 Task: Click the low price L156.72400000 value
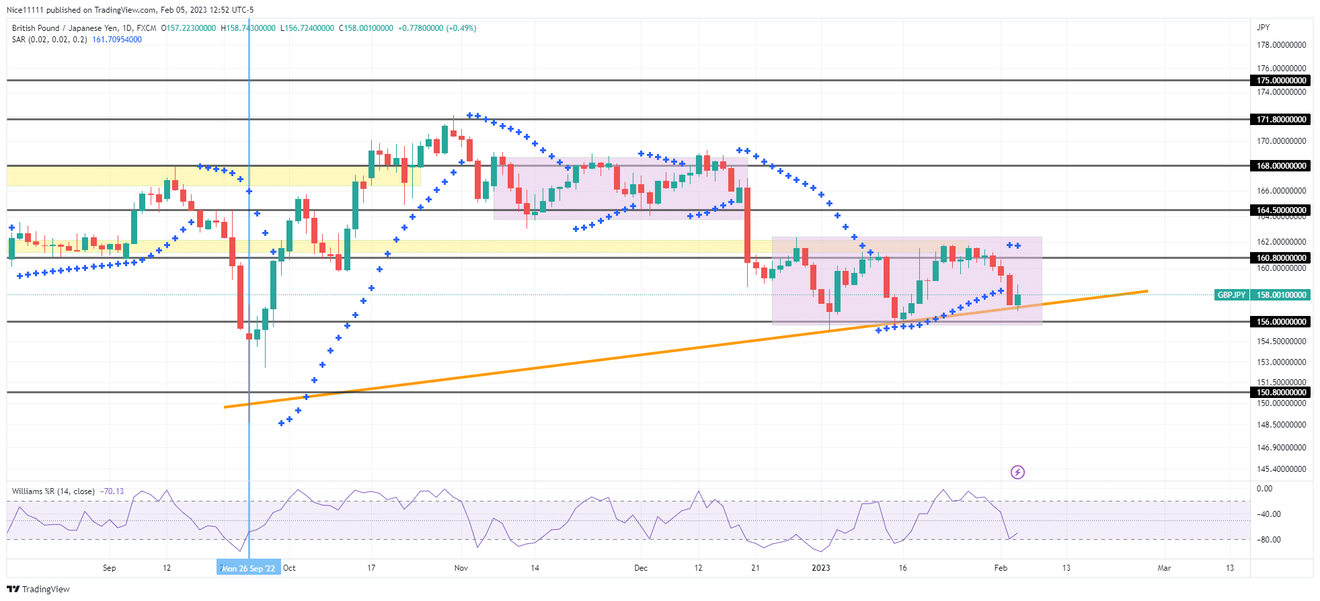pos(307,28)
